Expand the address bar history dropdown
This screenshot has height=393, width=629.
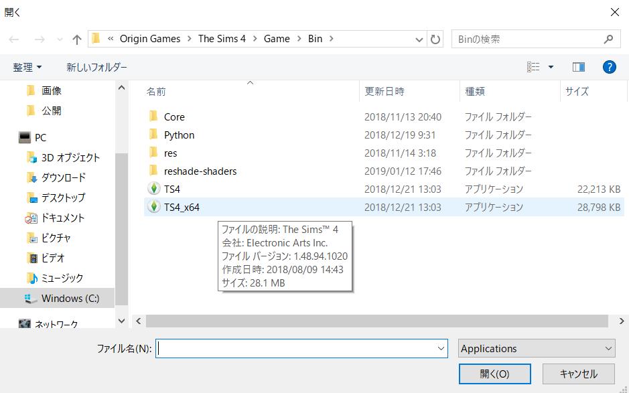pyautogui.click(x=419, y=39)
